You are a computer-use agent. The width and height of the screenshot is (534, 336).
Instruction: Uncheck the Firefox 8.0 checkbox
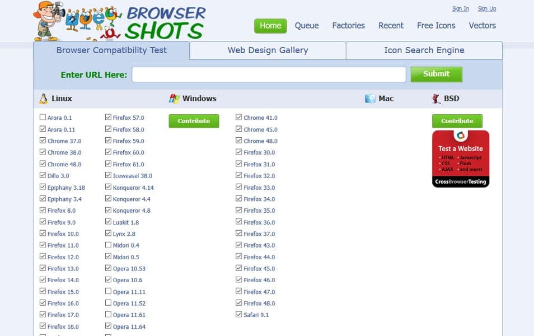43,210
